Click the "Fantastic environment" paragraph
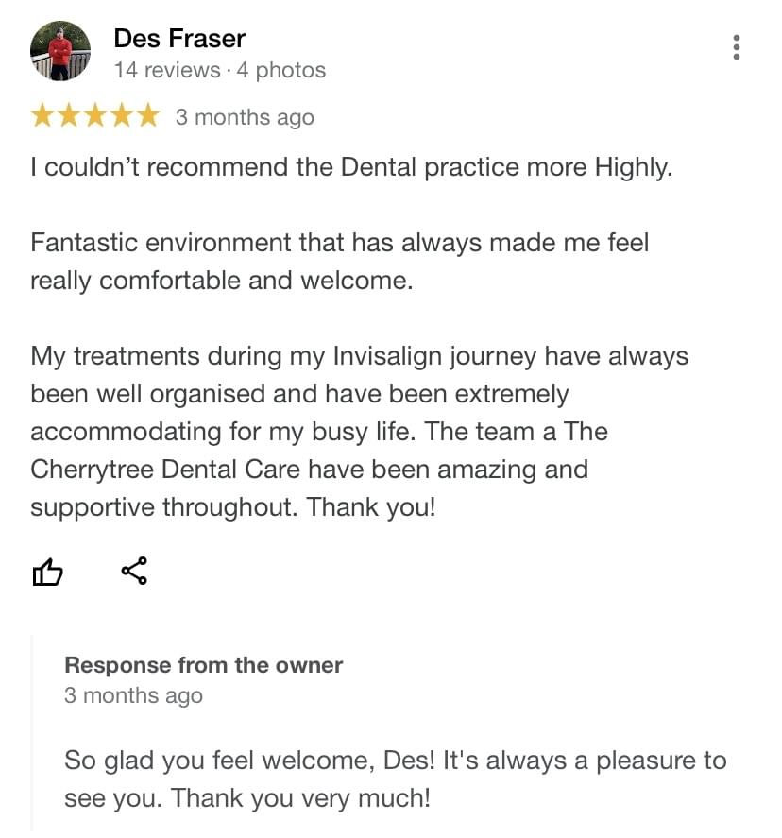The height and width of the screenshot is (838, 782). (x=340, y=262)
